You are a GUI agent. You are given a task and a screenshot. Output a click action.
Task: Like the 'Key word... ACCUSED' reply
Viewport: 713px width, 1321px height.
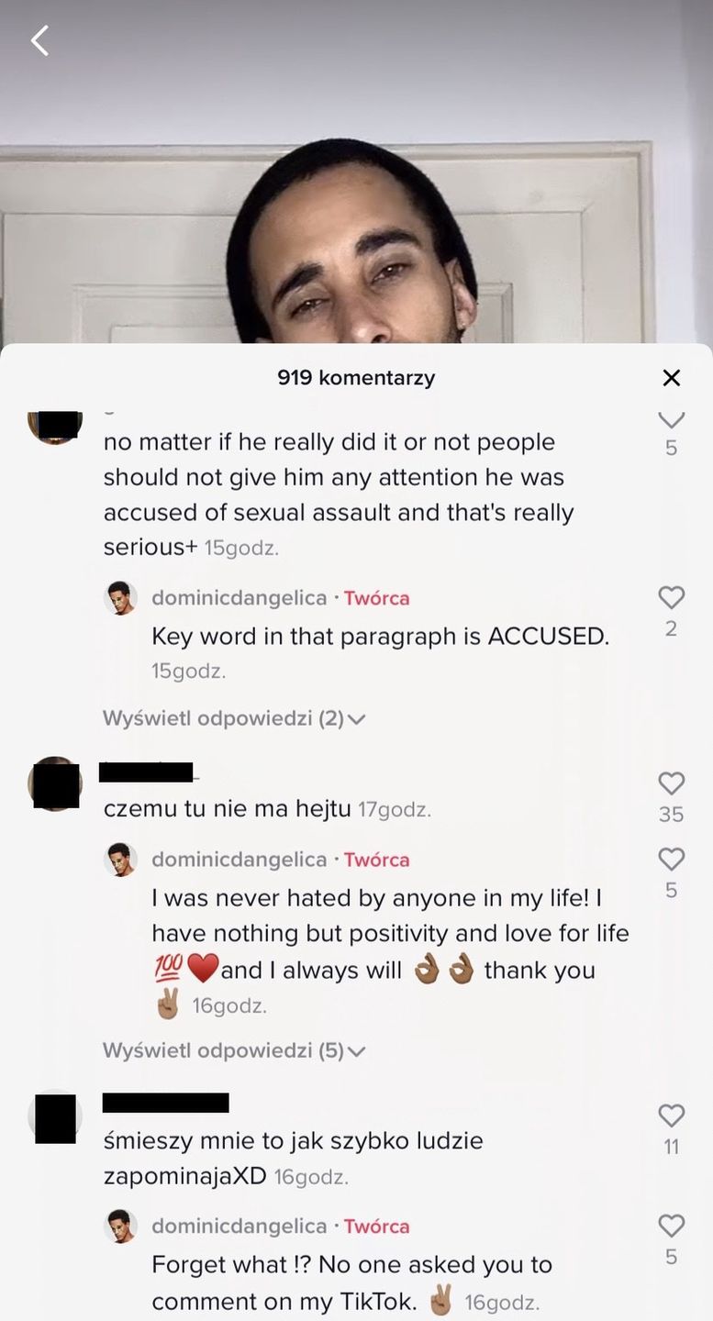click(x=672, y=598)
